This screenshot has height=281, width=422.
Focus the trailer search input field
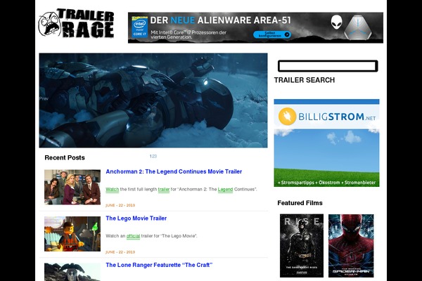(328, 66)
